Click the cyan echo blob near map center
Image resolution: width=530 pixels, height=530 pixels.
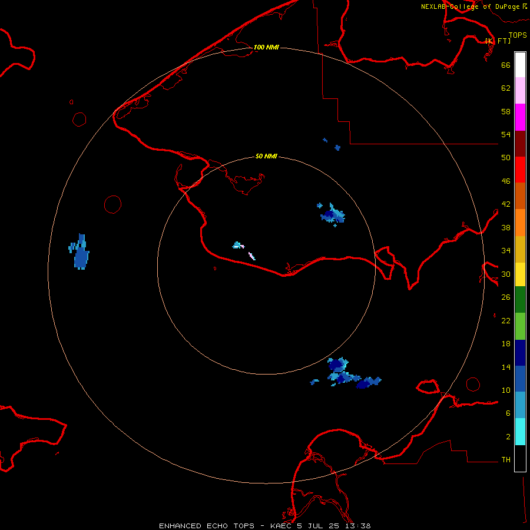[238, 246]
